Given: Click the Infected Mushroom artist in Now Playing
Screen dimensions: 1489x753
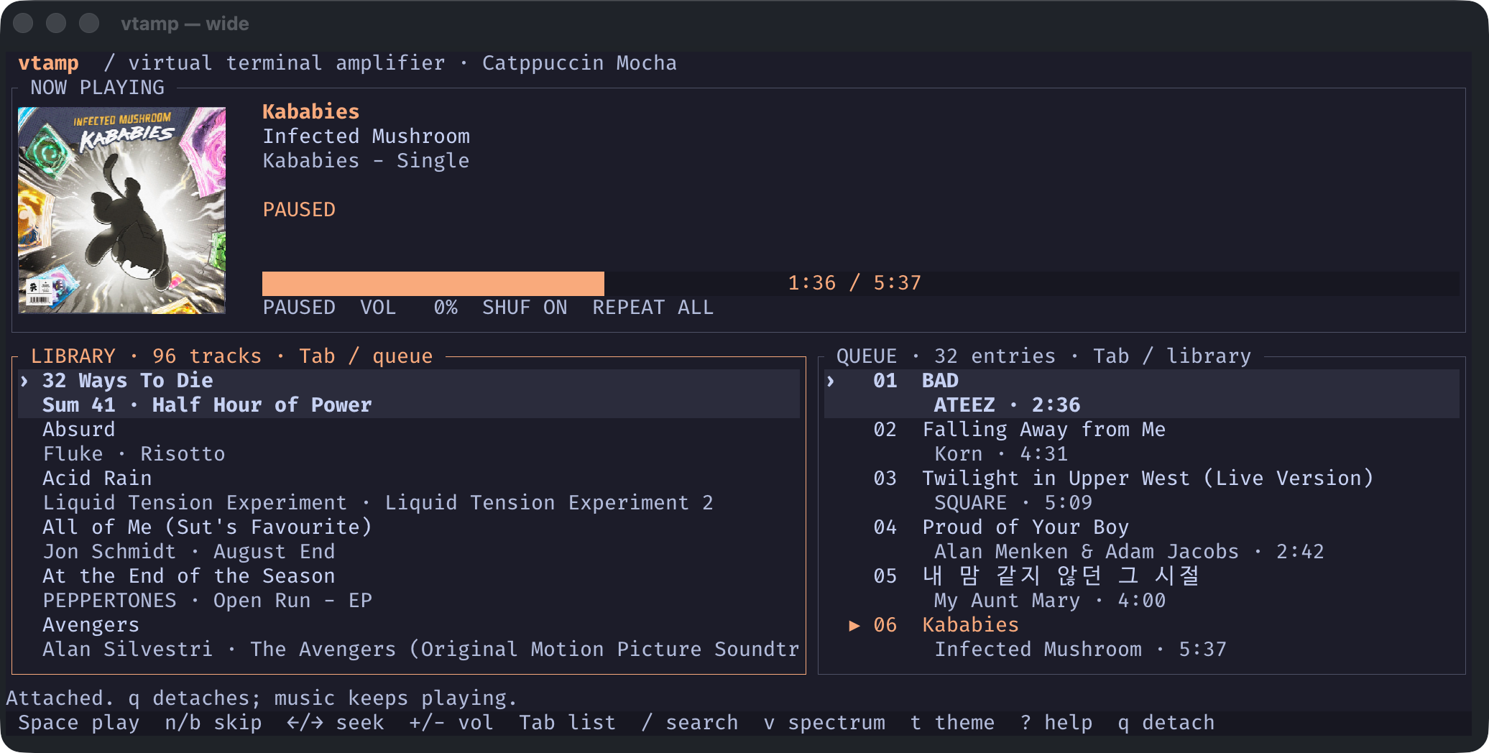Looking at the screenshot, I should click(x=366, y=137).
